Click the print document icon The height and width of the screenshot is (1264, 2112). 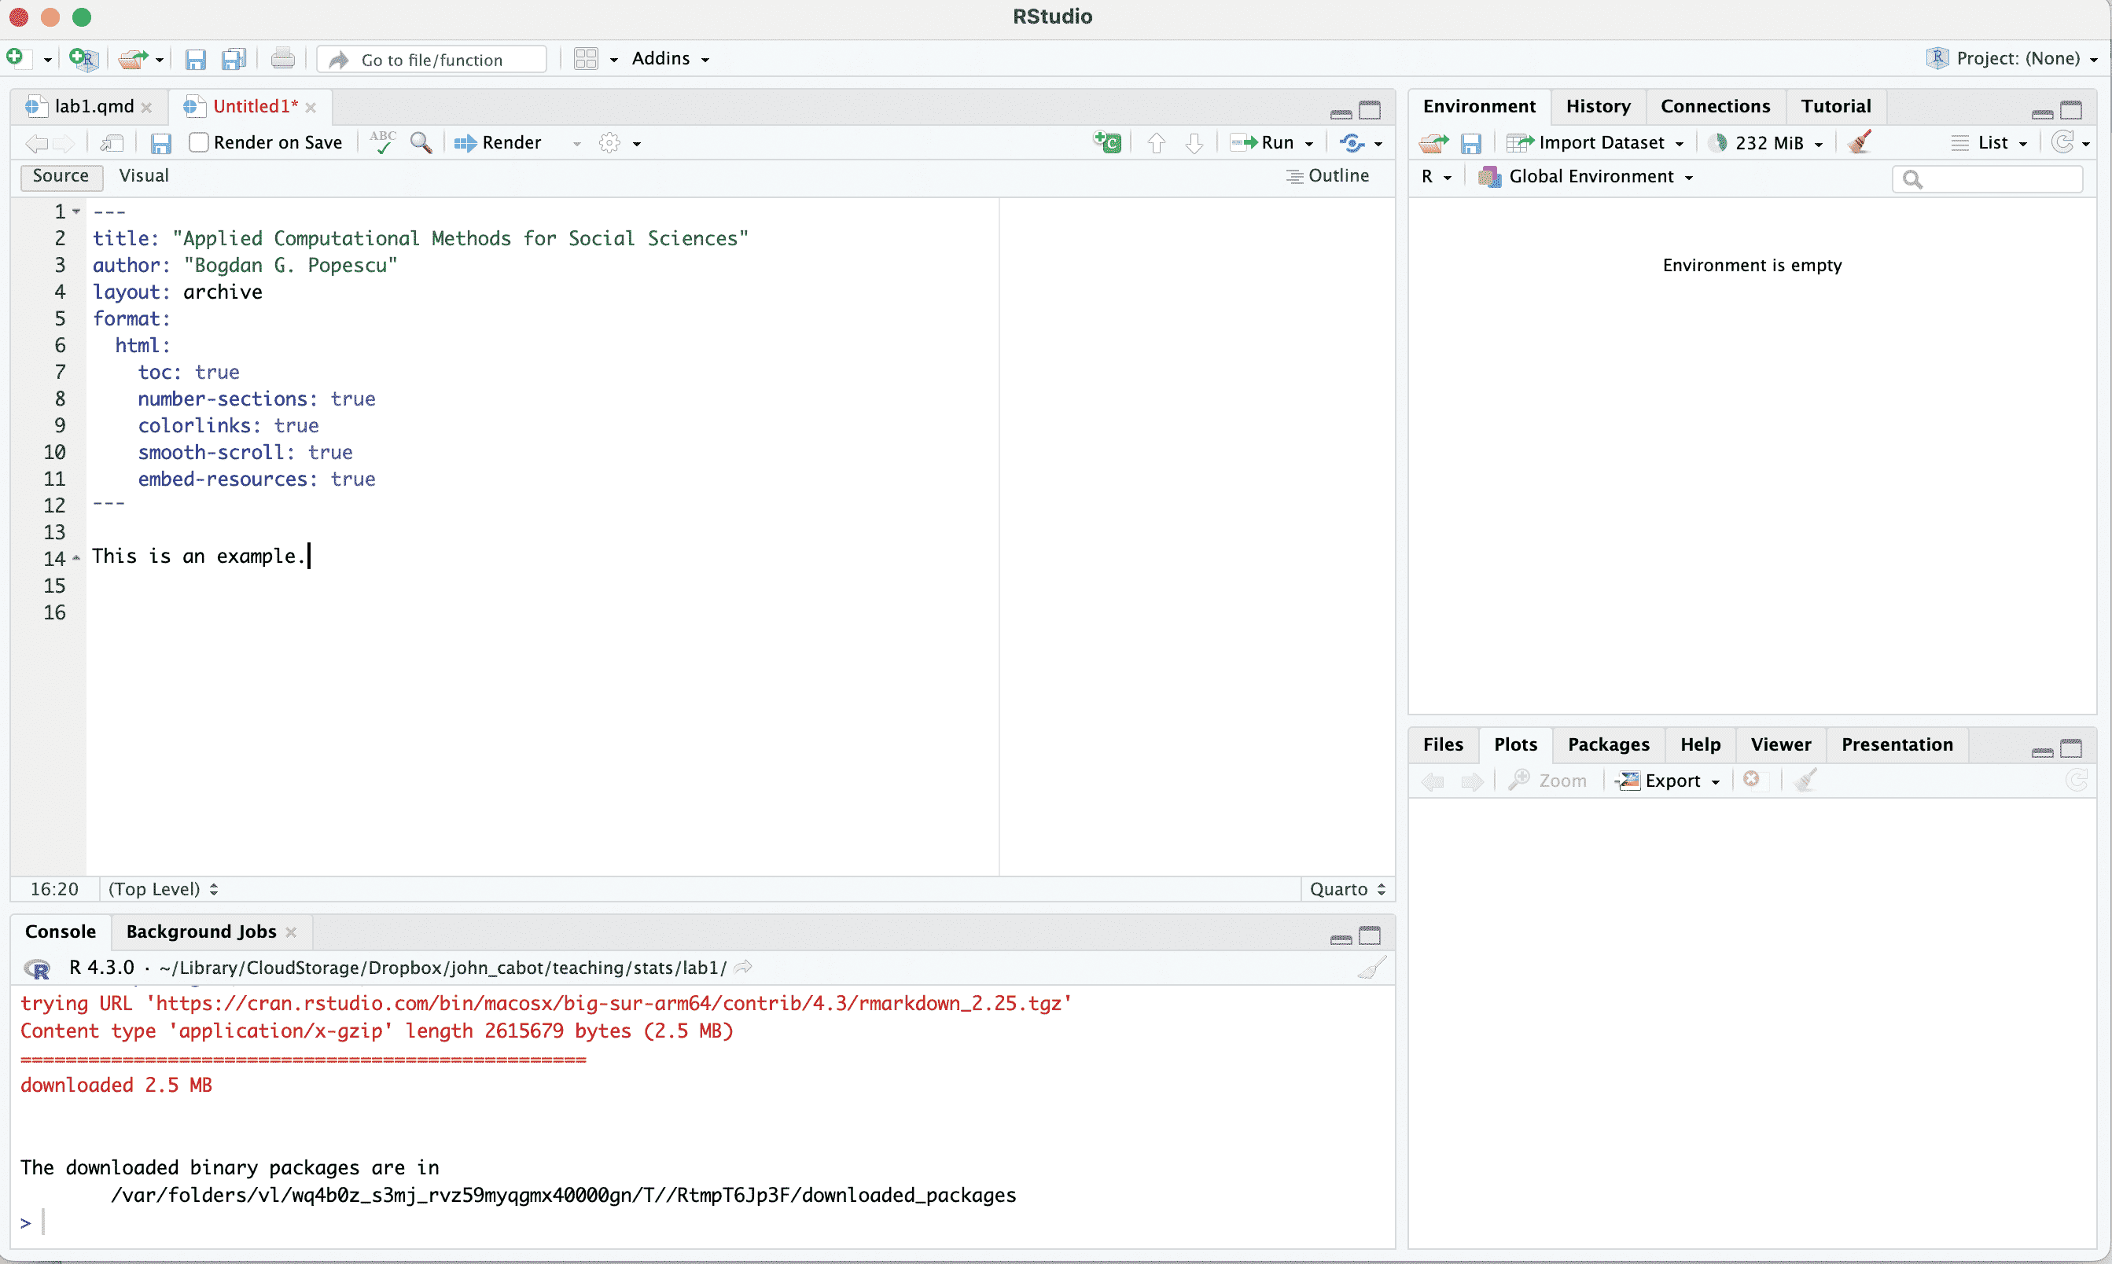pos(282,59)
